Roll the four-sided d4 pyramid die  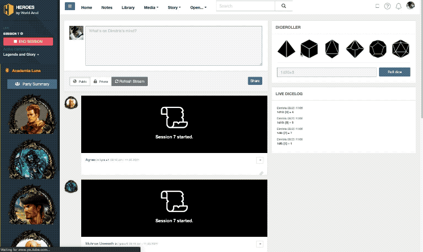(287, 49)
